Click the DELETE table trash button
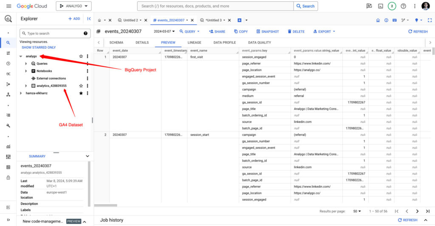Image resolution: width=435 pixels, height=226 pixels. (x=296, y=31)
